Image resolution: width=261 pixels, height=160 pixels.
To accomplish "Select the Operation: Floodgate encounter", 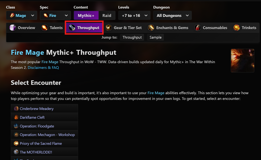I will pos(44,126).
